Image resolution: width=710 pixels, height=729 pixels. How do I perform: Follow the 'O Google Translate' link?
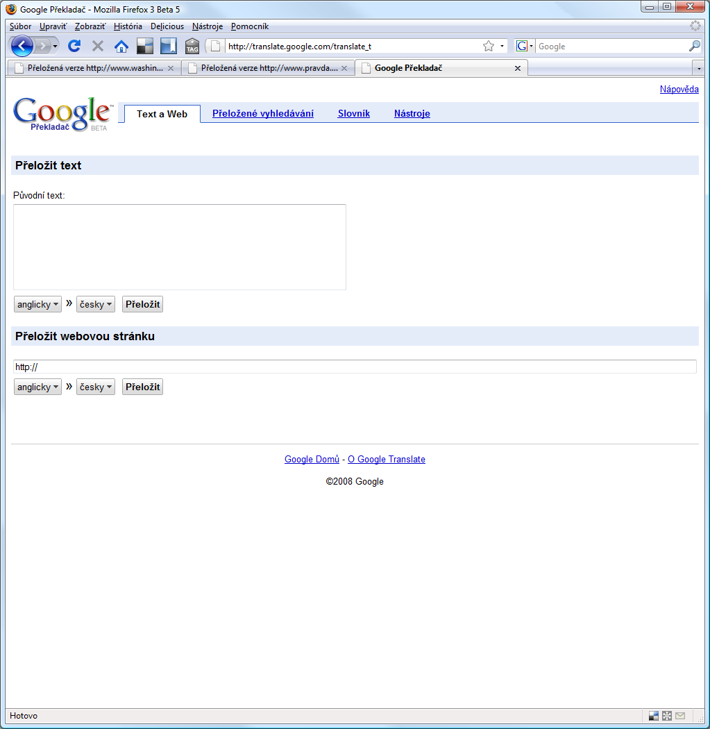tap(387, 460)
